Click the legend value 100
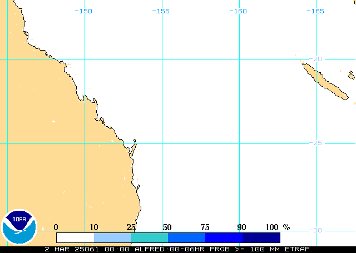This screenshot has width=356, height=253. (x=272, y=227)
